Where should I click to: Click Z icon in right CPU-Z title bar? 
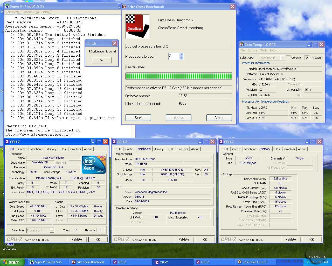coord(221,142)
